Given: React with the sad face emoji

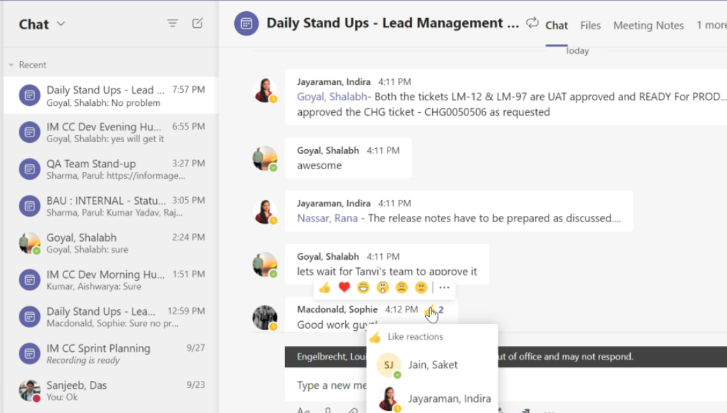Looking at the screenshot, I should [x=401, y=288].
